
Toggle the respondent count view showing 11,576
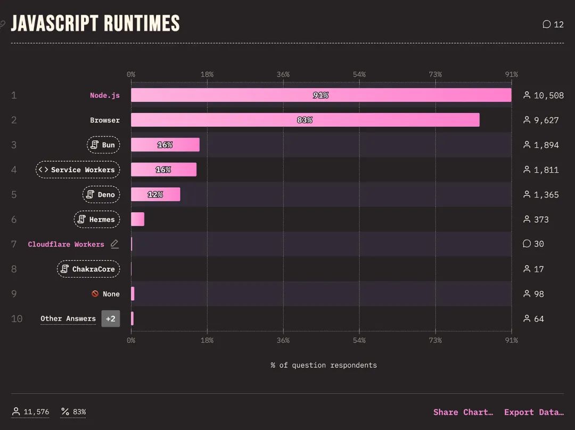pos(30,412)
